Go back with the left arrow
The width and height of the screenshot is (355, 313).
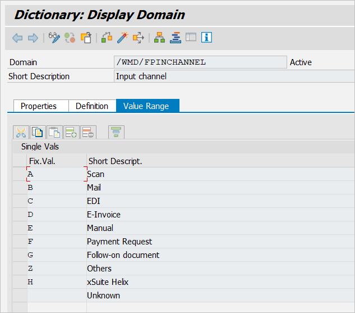tap(17, 38)
